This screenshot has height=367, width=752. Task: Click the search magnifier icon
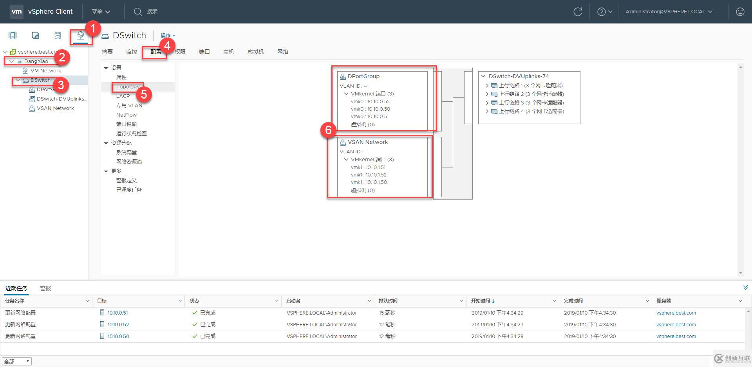[137, 12]
